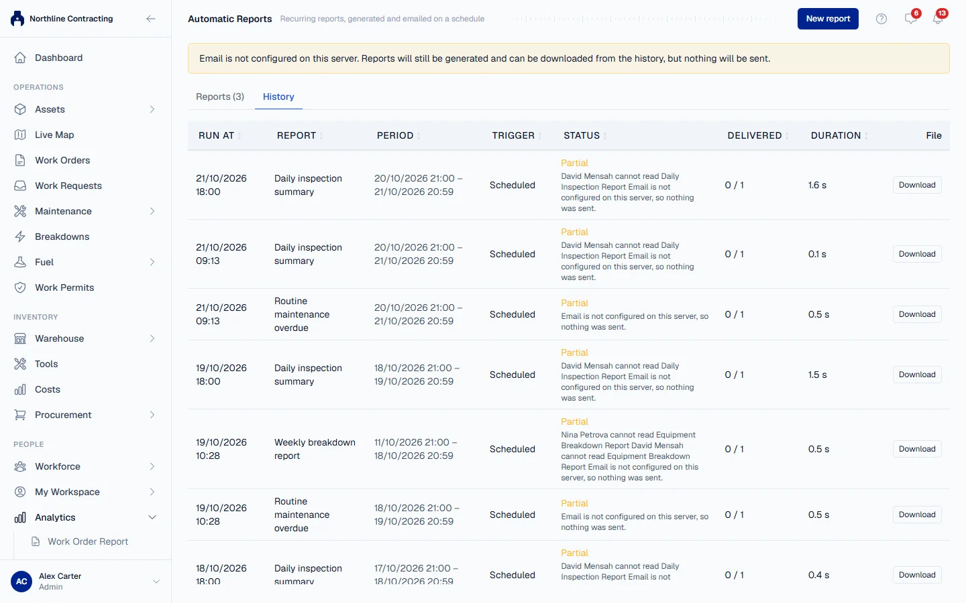Screen dimensions: 966x603
Task: Expand the Assets submenu chevron
Action: 152,109
